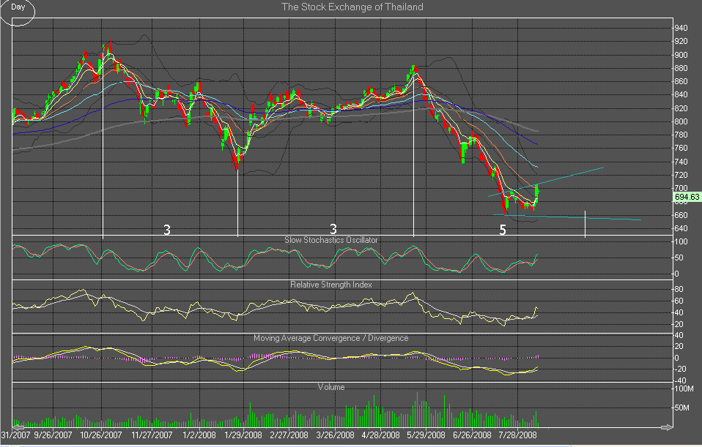Click the 7/28/2008 date label
This screenshot has height=447, width=702.
[518, 435]
